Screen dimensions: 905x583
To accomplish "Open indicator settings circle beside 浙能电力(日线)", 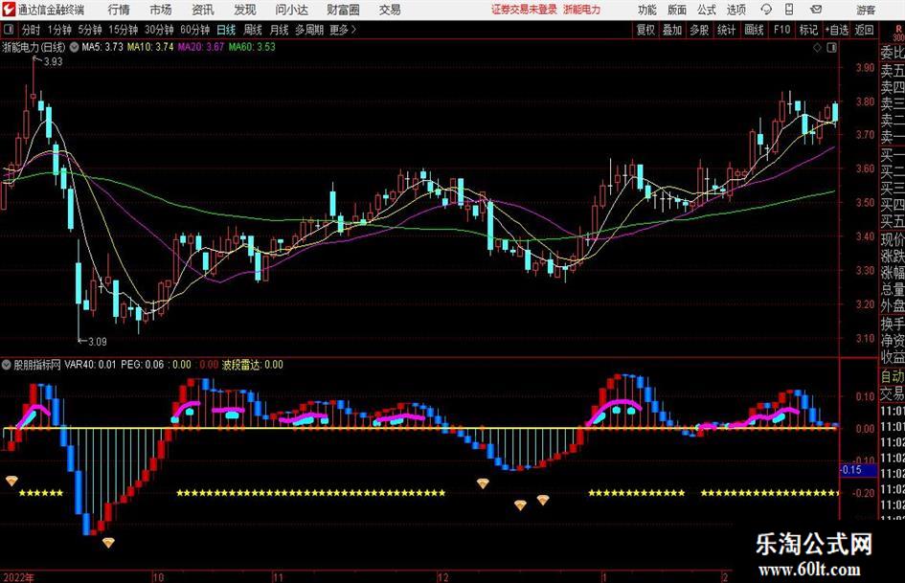I will coord(74,47).
